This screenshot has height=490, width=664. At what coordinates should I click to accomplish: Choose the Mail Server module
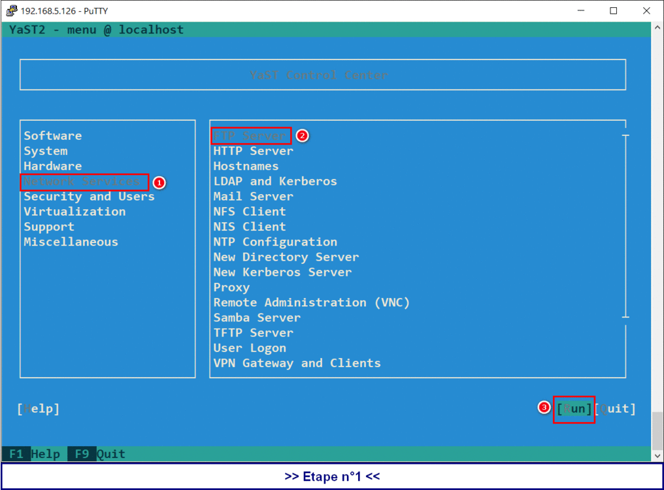click(x=253, y=197)
